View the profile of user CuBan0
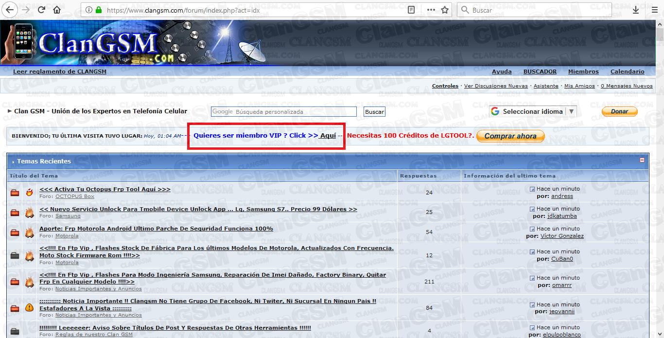The height and width of the screenshot is (338, 664). coord(562,259)
